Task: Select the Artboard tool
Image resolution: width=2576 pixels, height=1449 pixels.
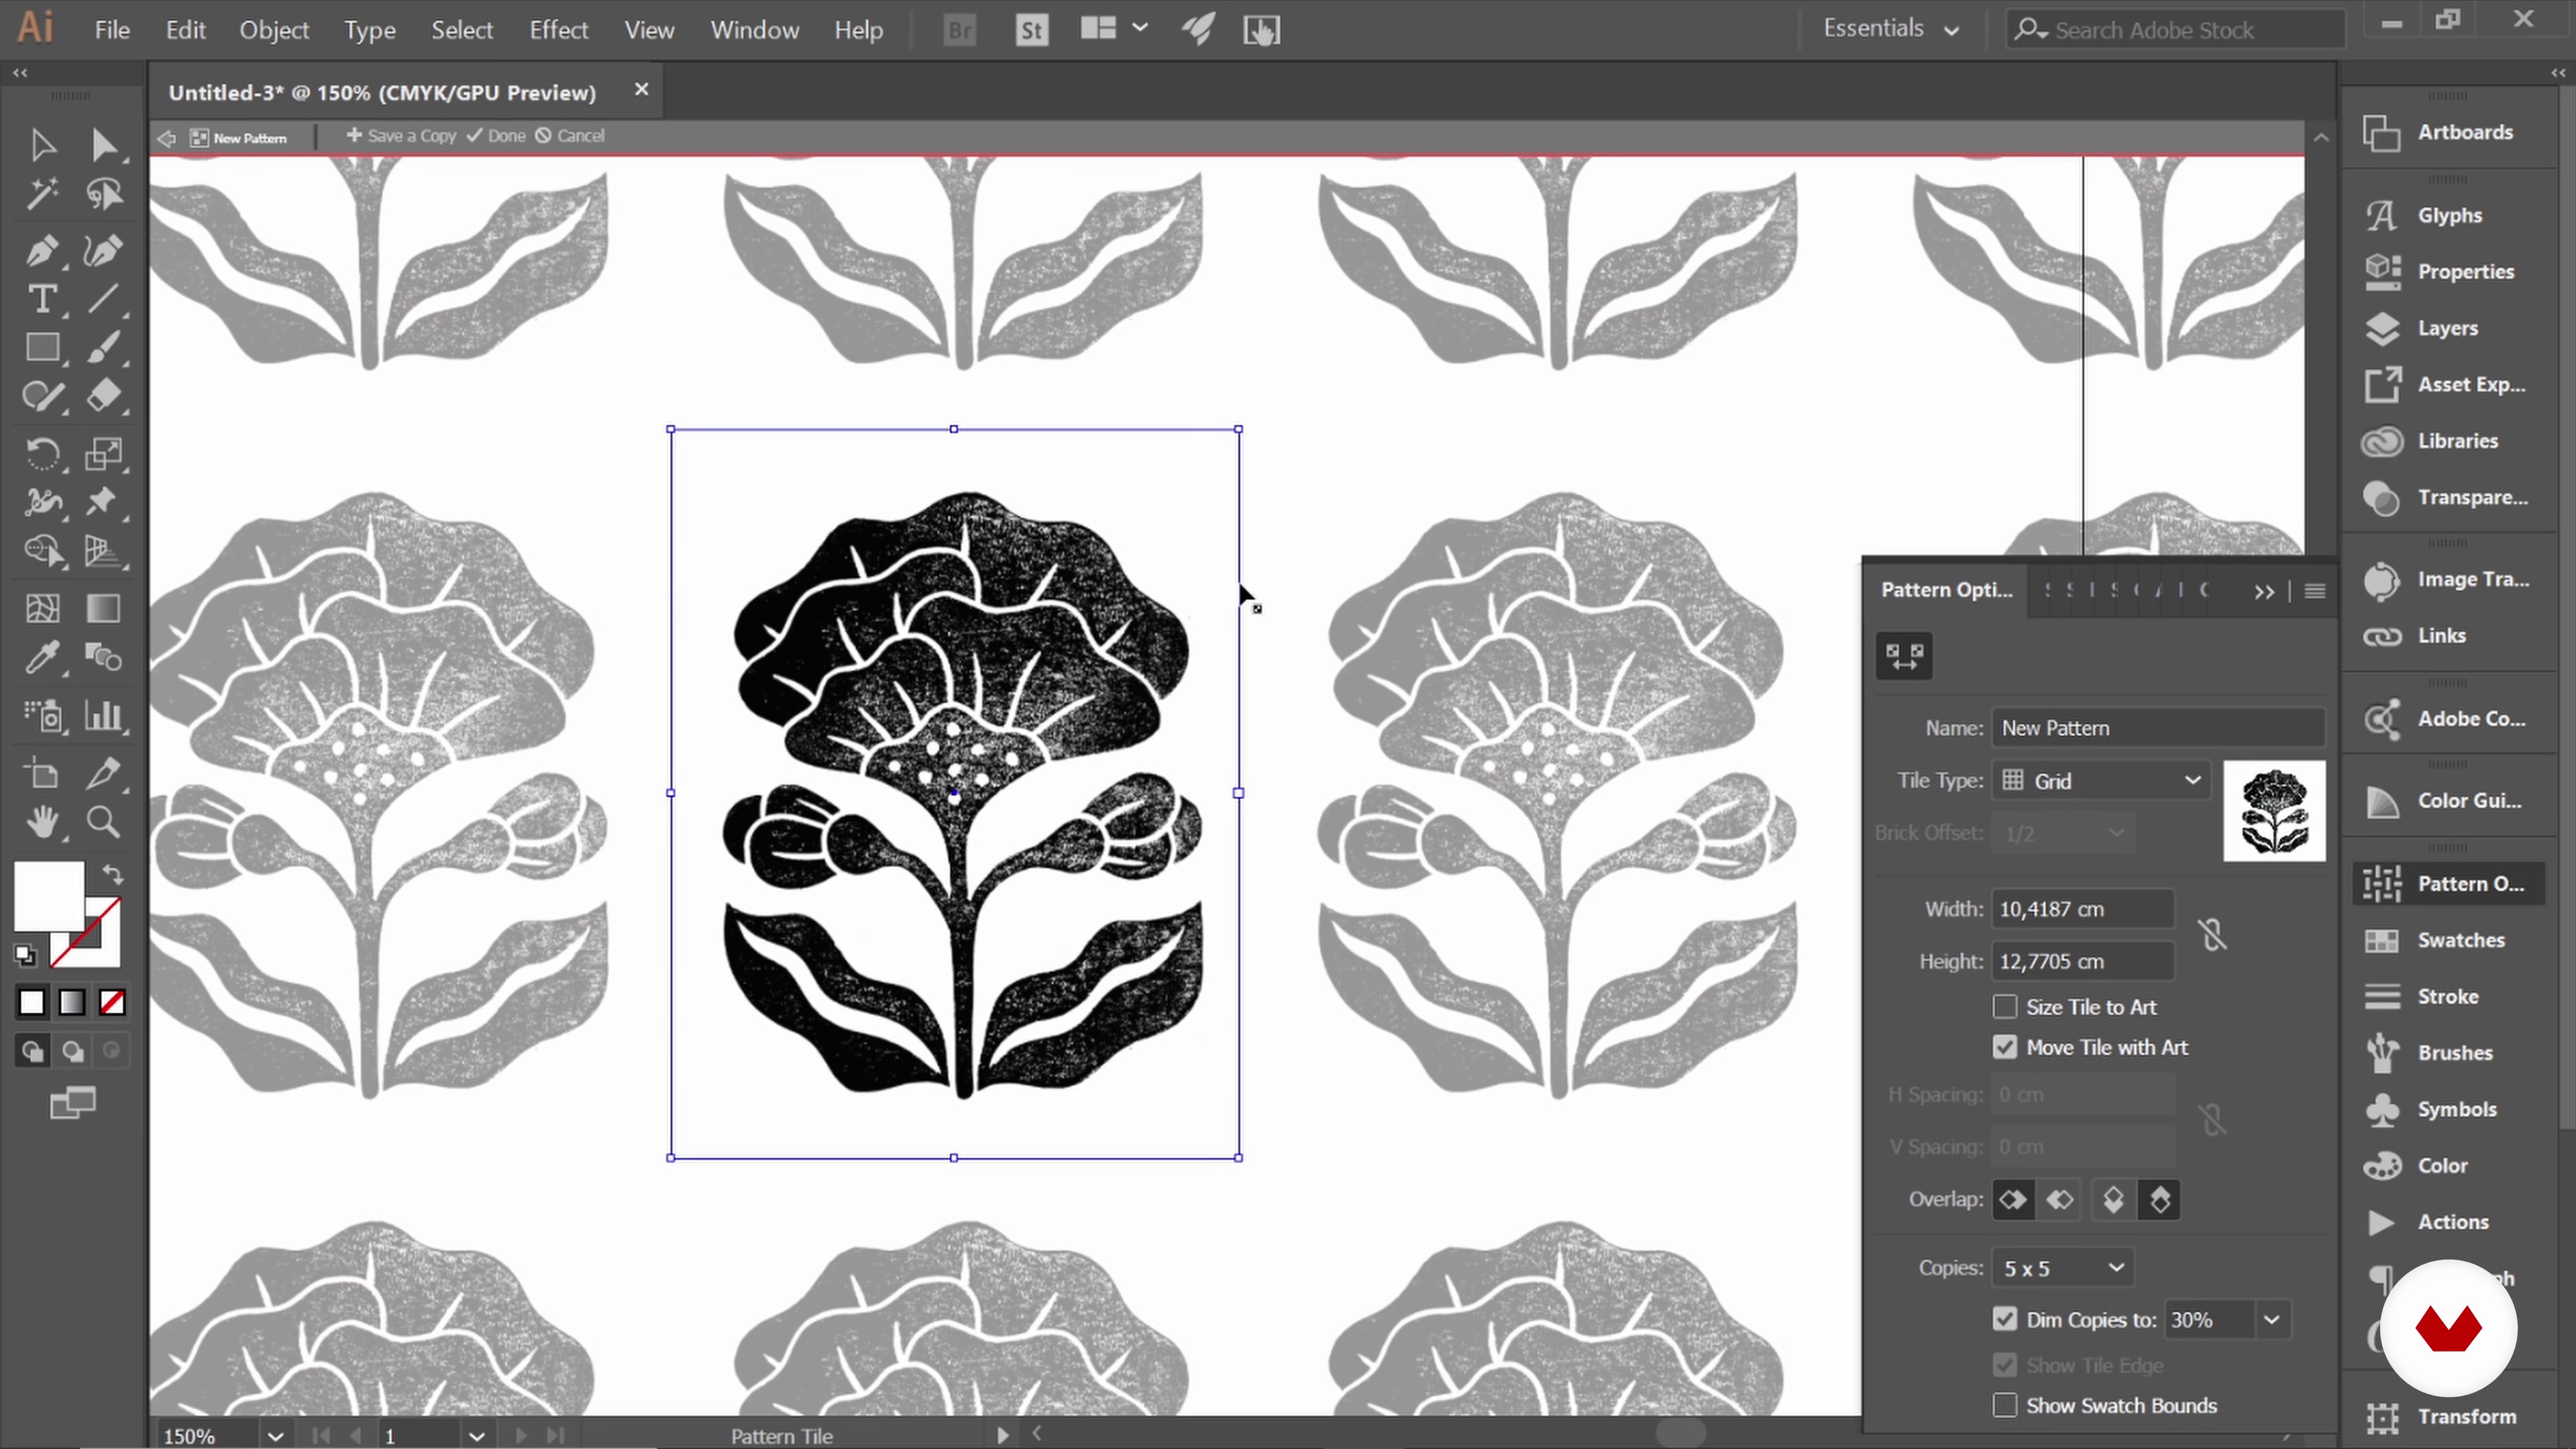Action: tap(42, 773)
